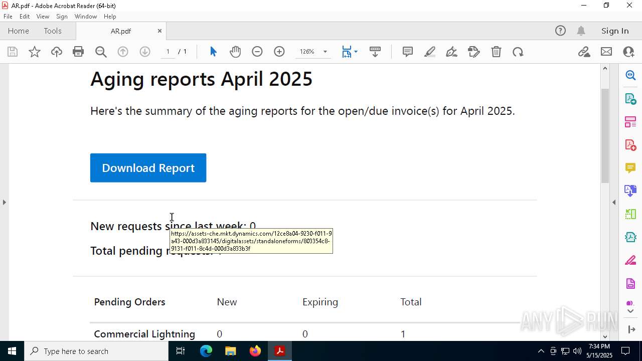The width and height of the screenshot is (642, 361).
Task: Go to next page arrow
Action: click(x=145, y=52)
